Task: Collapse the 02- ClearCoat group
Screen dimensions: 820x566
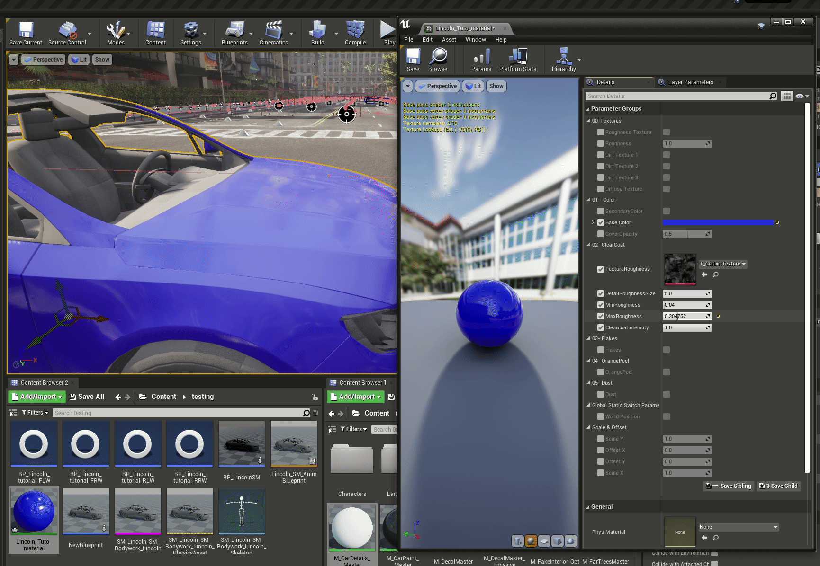Action: click(588, 245)
